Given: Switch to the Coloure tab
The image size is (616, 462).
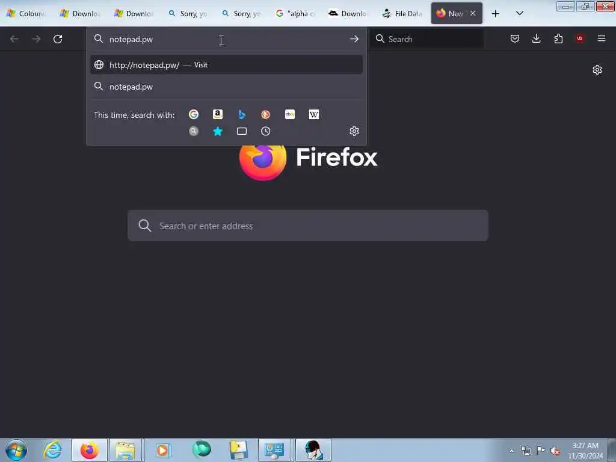Looking at the screenshot, I should (26, 14).
